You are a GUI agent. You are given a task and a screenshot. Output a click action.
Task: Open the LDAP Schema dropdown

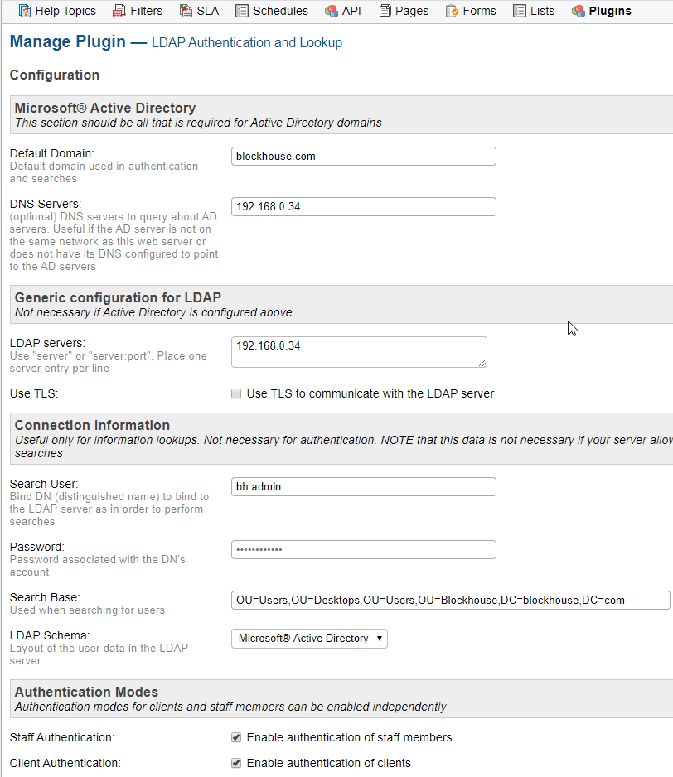click(309, 639)
